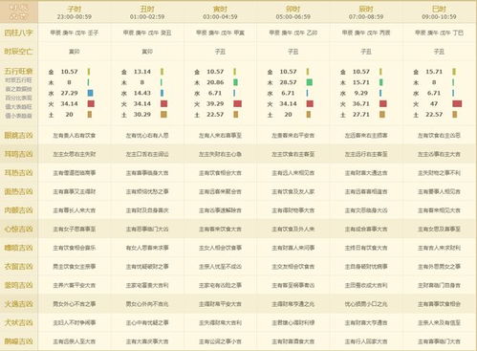This screenshot has width=477, height=351.
Task: Click the 火逸吉凶 row label
Action: coord(18,304)
